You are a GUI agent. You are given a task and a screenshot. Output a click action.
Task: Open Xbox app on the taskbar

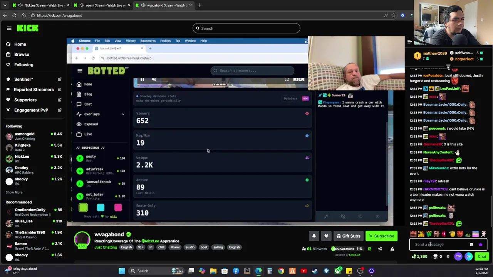338,271
